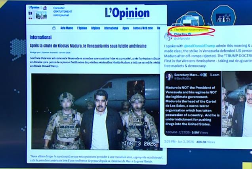This screenshot has height=169, width=252.
Task: Open quoted text 'Maduro is NOT the President'
Action: pyautogui.click(x=193, y=106)
